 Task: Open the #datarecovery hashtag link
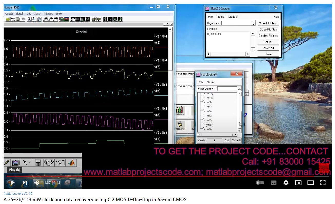point(13,194)
